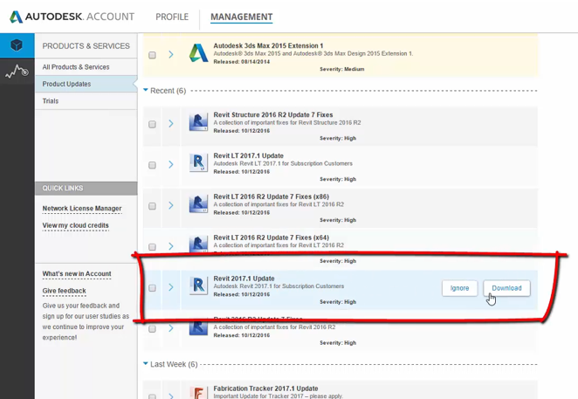Open View my cloud credits link
Image resolution: width=578 pixels, height=399 pixels.
pos(75,225)
